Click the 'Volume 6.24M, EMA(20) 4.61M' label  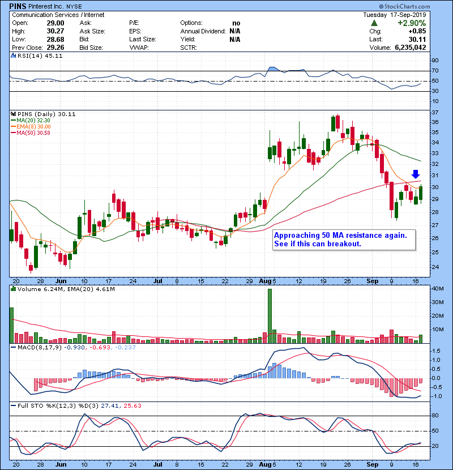click(x=66, y=289)
